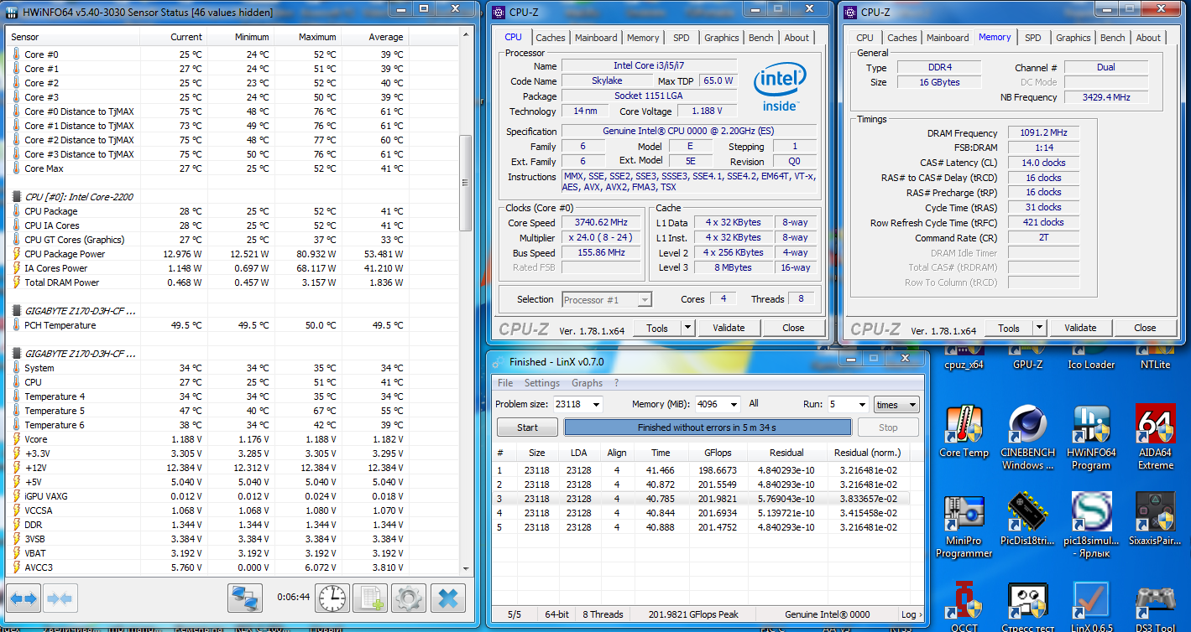Switch to Caches tab in CPU-Z processor window
The height and width of the screenshot is (632, 1191).
click(x=551, y=38)
